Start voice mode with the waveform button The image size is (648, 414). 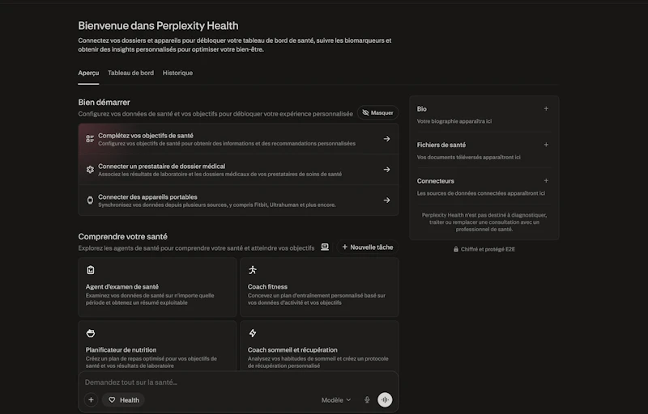pos(385,399)
